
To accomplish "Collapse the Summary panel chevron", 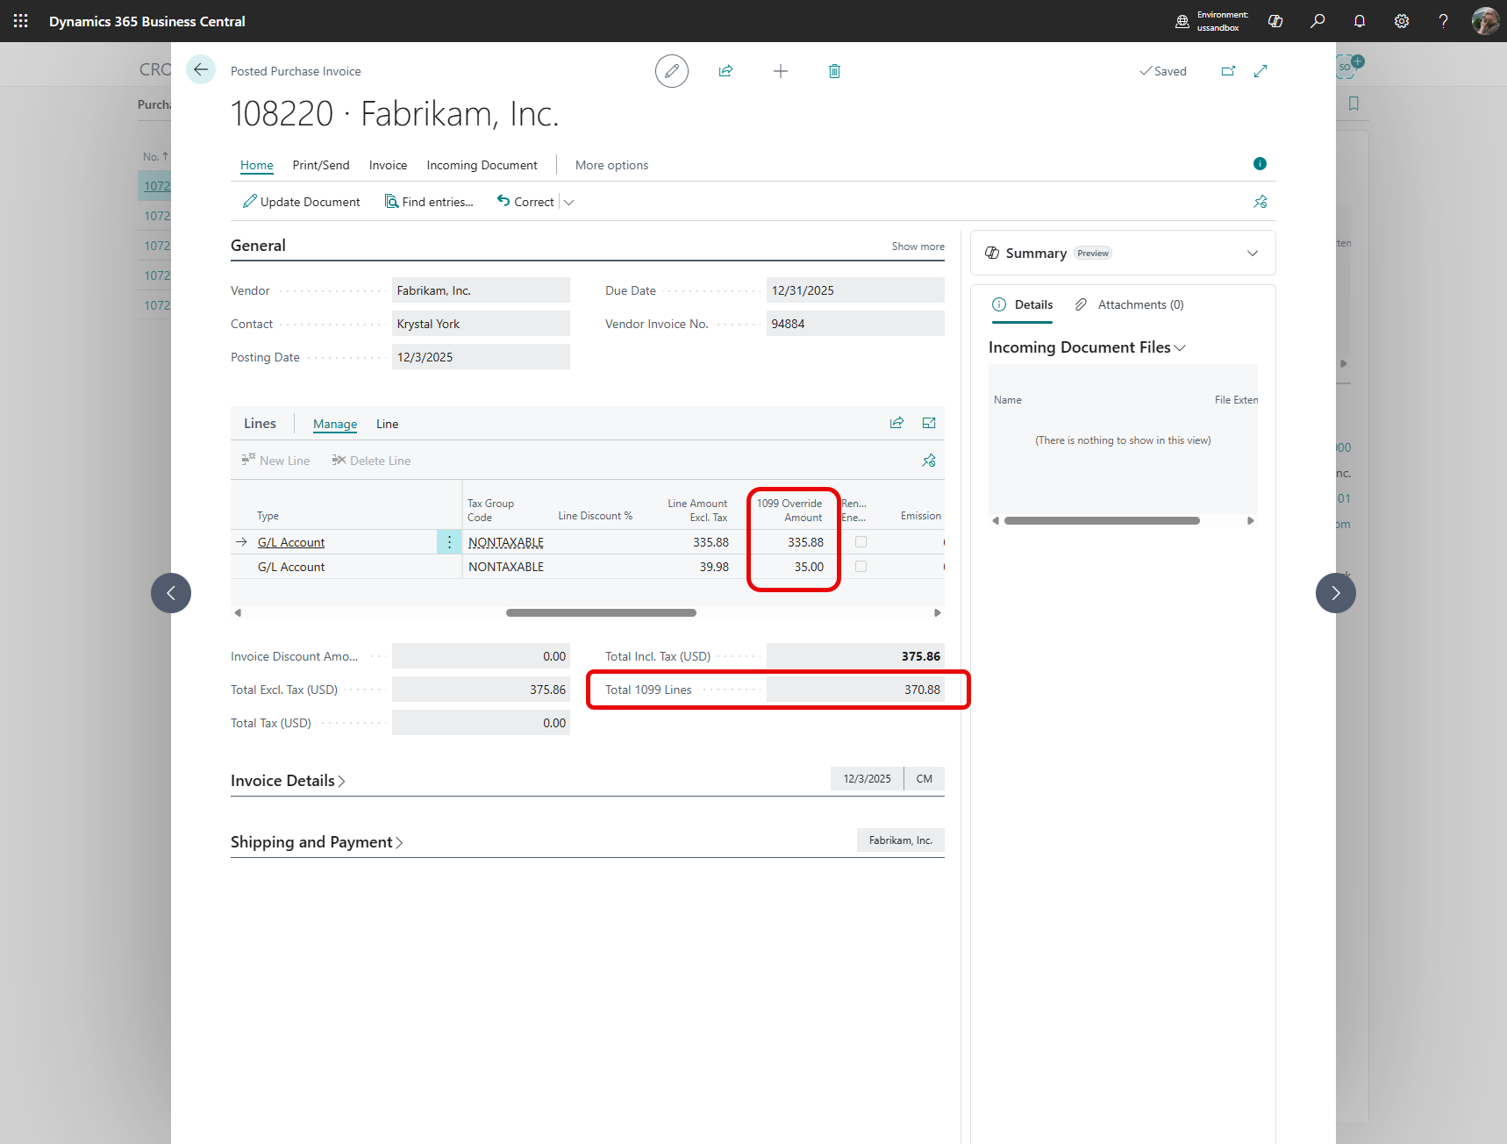I will pyautogui.click(x=1252, y=254).
